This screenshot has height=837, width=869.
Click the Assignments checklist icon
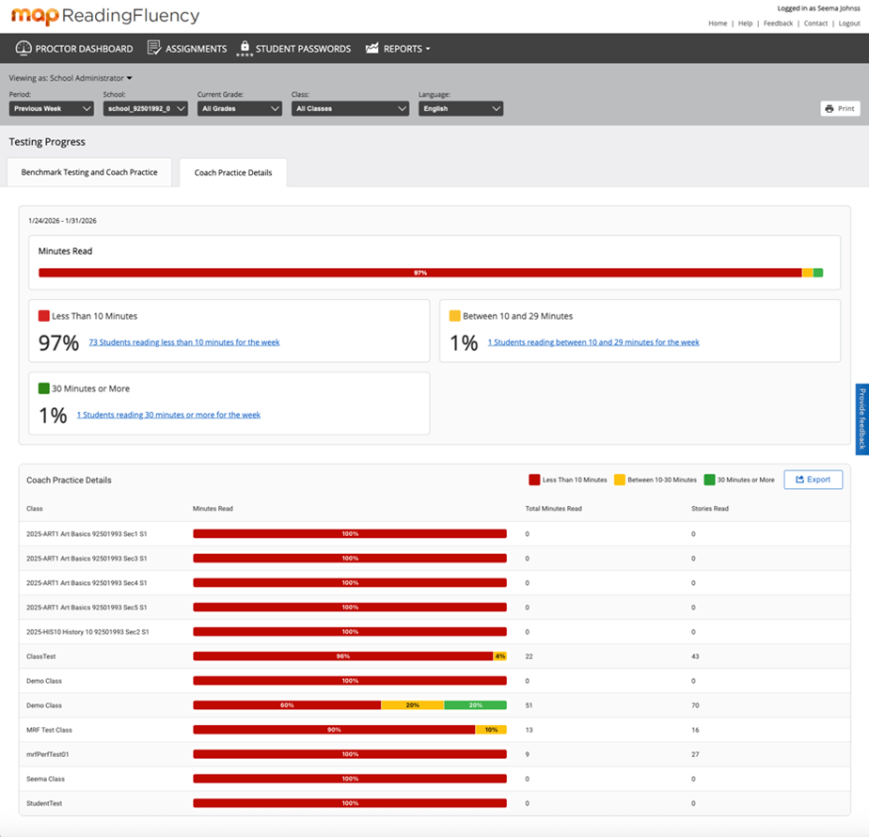[154, 48]
